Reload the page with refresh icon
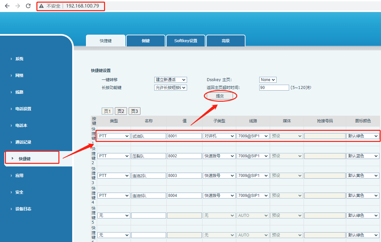Image resolution: width=381 pixels, height=242 pixels. 28,6
